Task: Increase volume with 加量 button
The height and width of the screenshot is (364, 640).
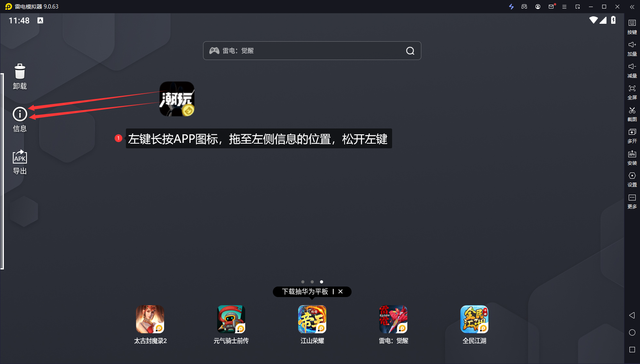Action: click(x=632, y=49)
